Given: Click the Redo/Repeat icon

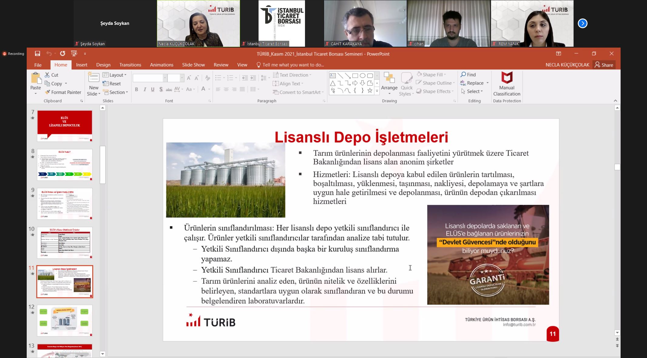Looking at the screenshot, I should tap(63, 54).
